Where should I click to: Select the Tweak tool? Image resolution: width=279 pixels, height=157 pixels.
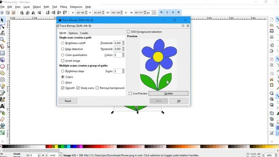coord(2,33)
